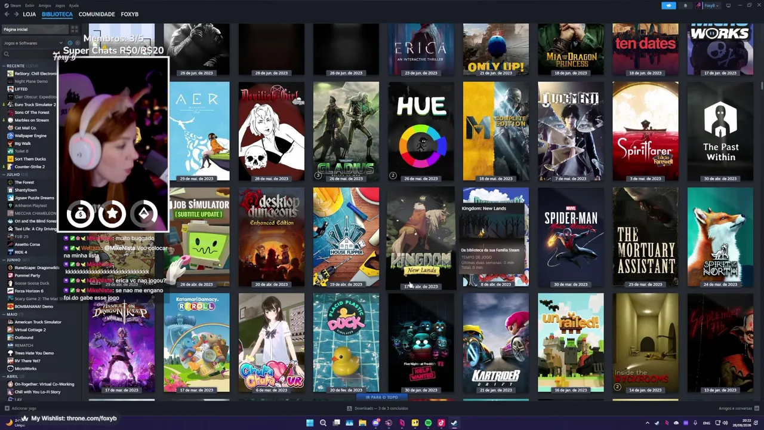Viewport: 764px width, 430px height.
Task: Open TikTok from the taskbar
Action: click(x=441, y=423)
